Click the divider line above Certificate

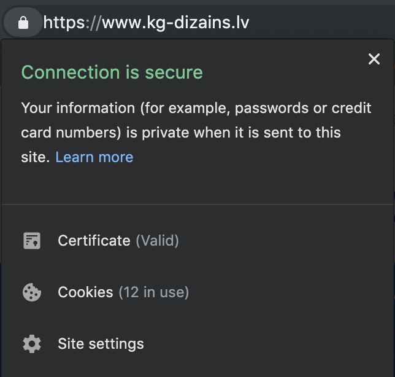click(197, 203)
